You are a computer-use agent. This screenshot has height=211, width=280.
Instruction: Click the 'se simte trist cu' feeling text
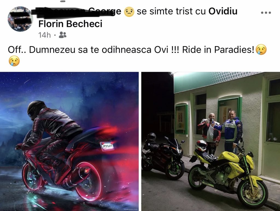170,11
